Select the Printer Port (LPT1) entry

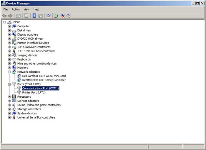click(x=34, y=92)
